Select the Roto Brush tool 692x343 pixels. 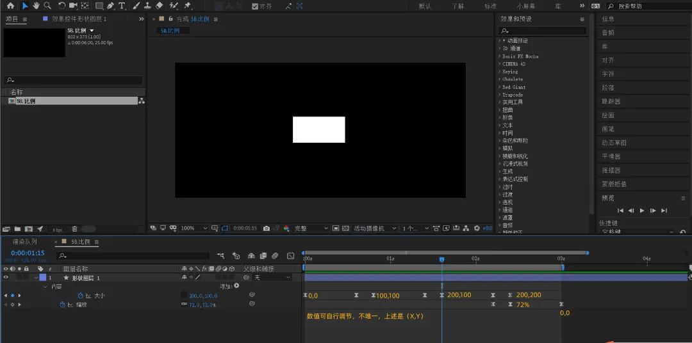(x=174, y=6)
